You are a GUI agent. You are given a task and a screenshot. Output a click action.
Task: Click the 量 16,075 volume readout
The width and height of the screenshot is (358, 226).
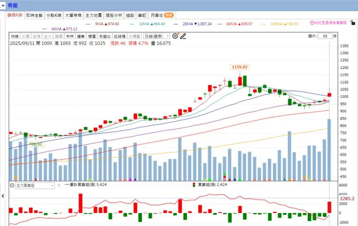coord(161,43)
